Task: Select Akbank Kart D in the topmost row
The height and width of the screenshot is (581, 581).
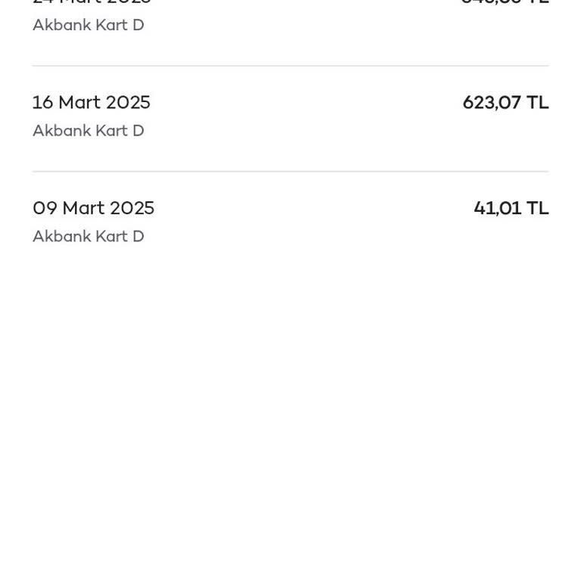Action: (x=88, y=25)
